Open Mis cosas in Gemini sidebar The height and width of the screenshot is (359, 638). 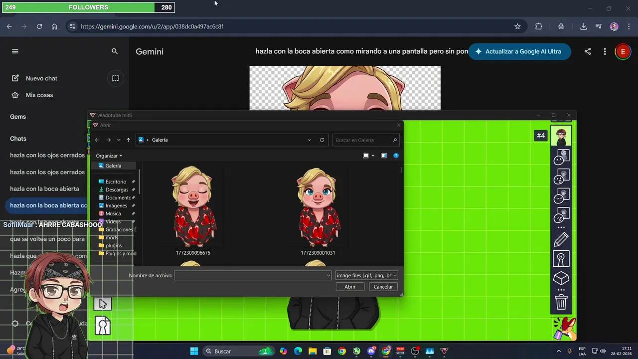[39, 95]
